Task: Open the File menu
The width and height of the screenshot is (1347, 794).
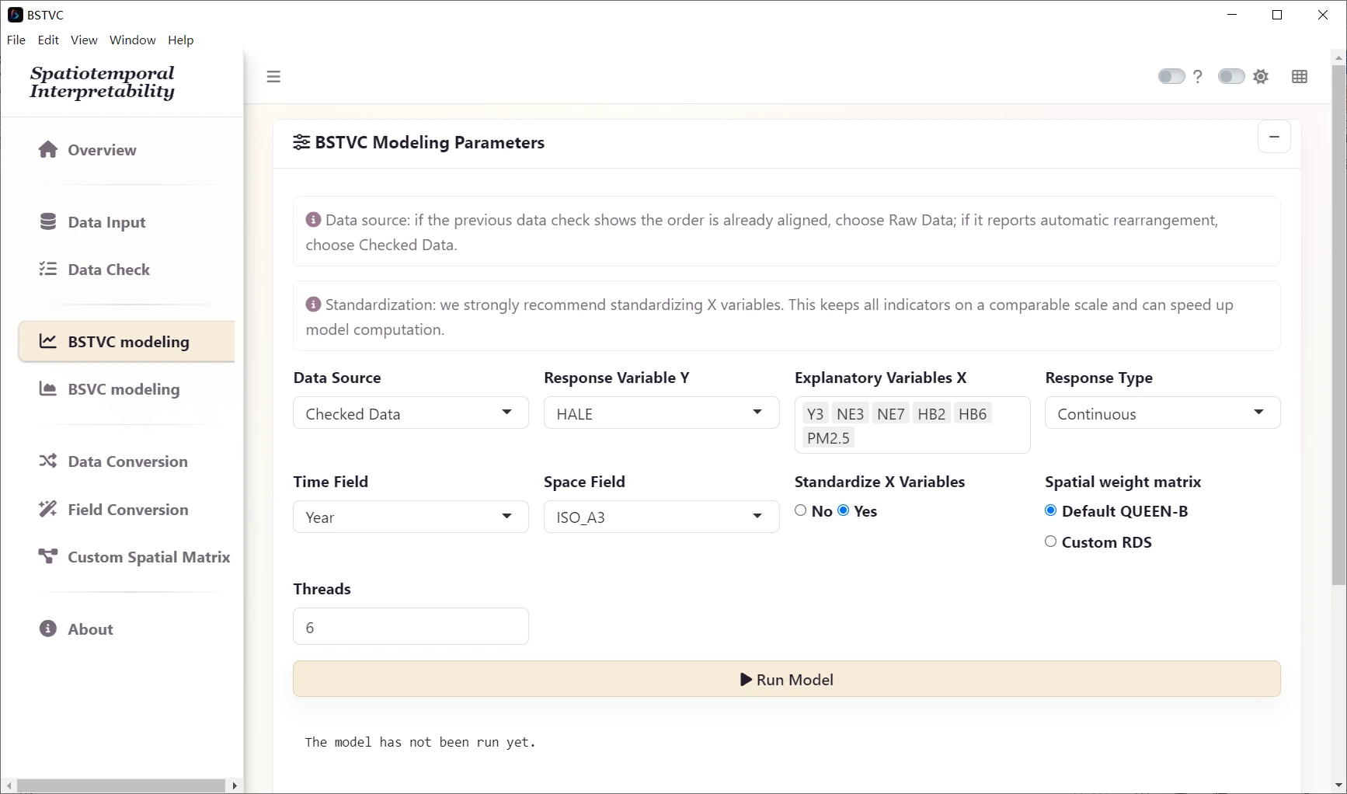Action: [16, 40]
